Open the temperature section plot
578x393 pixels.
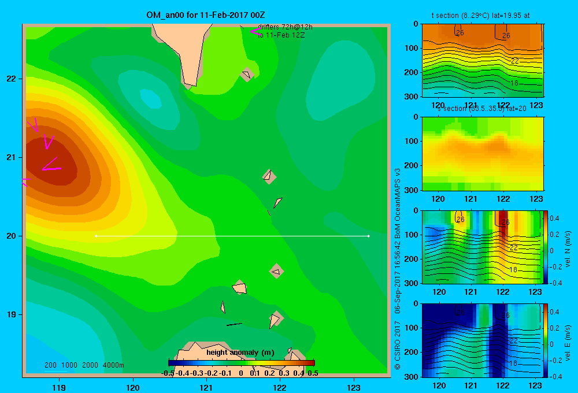(x=483, y=61)
